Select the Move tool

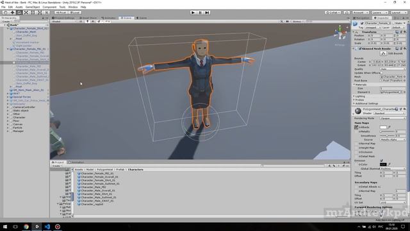(x=12, y=13)
